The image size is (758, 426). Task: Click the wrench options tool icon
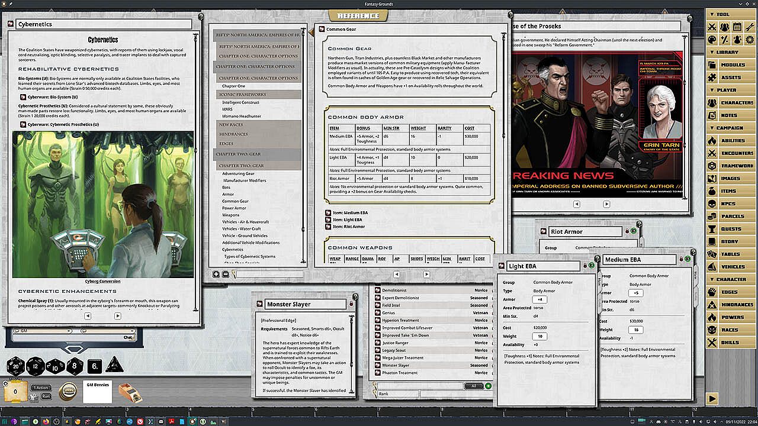[x=750, y=27]
